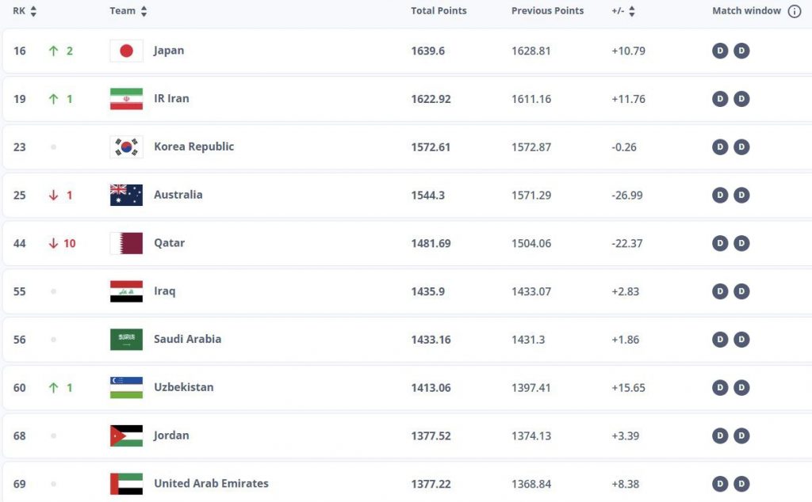The width and height of the screenshot is (812, 502).
Task: Click the Korea Republic flag icon
Action: [126, 147]
